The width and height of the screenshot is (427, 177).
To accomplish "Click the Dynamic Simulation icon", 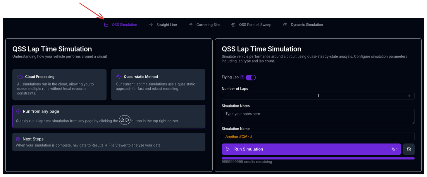I will tap(285, 25).
